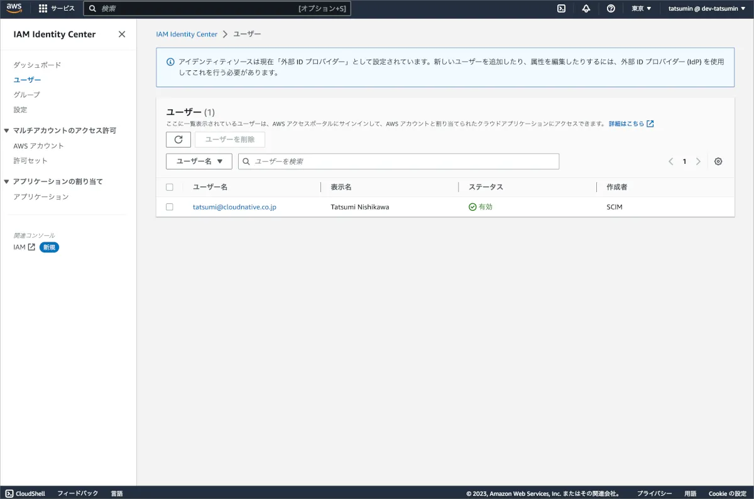Open 許可セット in the sidebar
754x499 pixels.
(x=30, y=161)
